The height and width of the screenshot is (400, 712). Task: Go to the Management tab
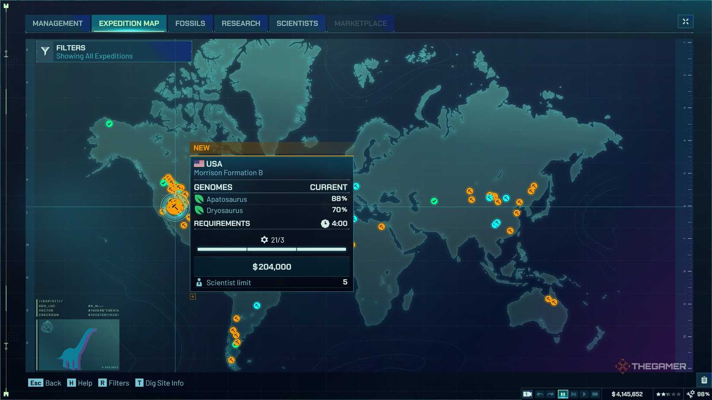[x=57, y=23]
